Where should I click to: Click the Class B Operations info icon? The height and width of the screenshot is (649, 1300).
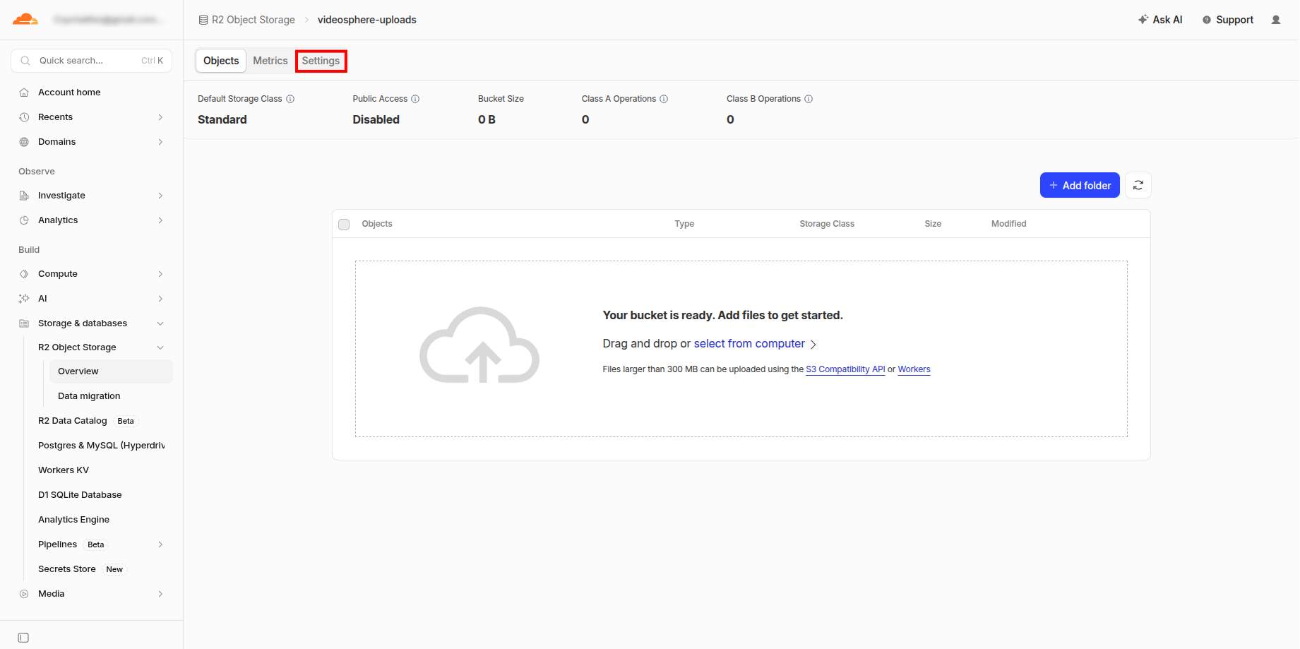coord(809,99)
